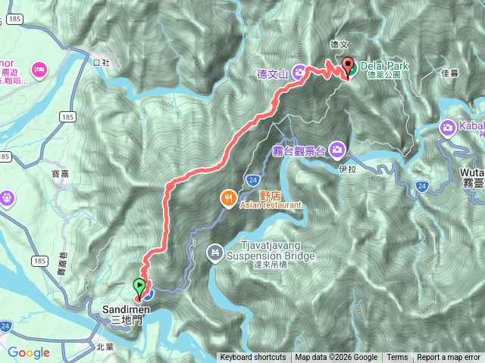Click the Map data ©2026 Google text
Viewport: 485px width, 363px height.
point(336,358)
